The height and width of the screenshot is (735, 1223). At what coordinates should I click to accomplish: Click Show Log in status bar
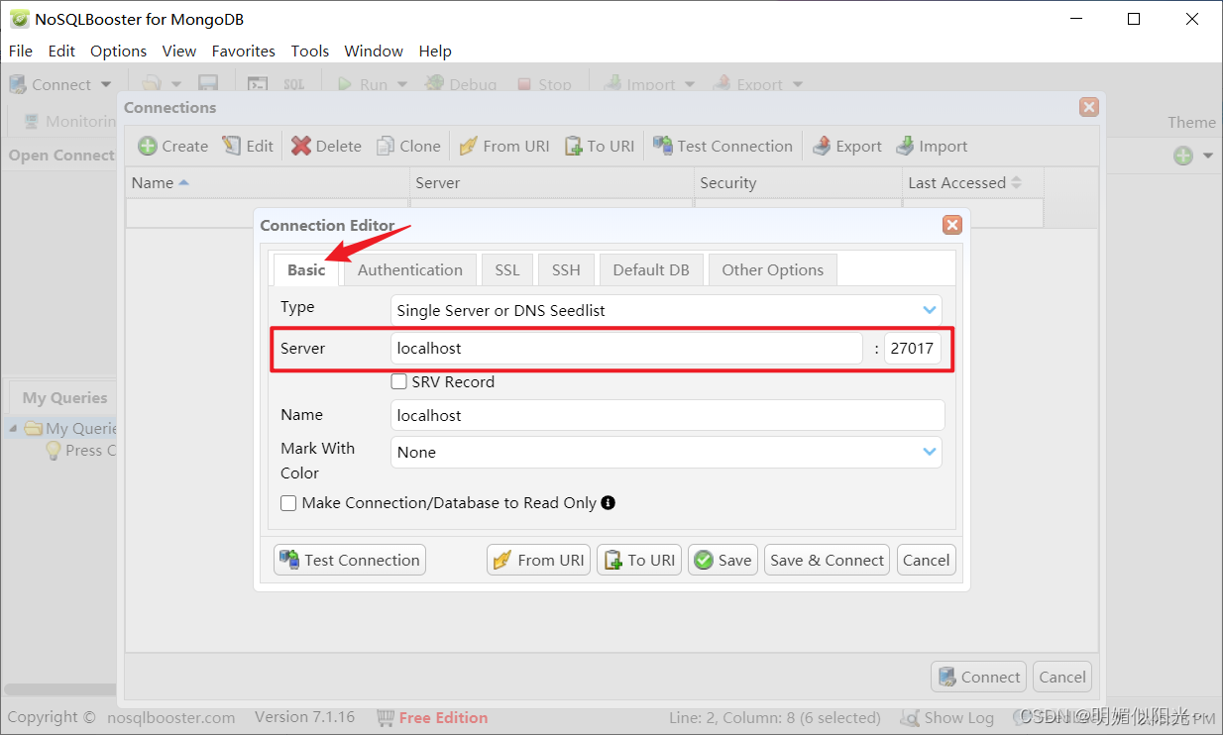[x=946, y=717]
